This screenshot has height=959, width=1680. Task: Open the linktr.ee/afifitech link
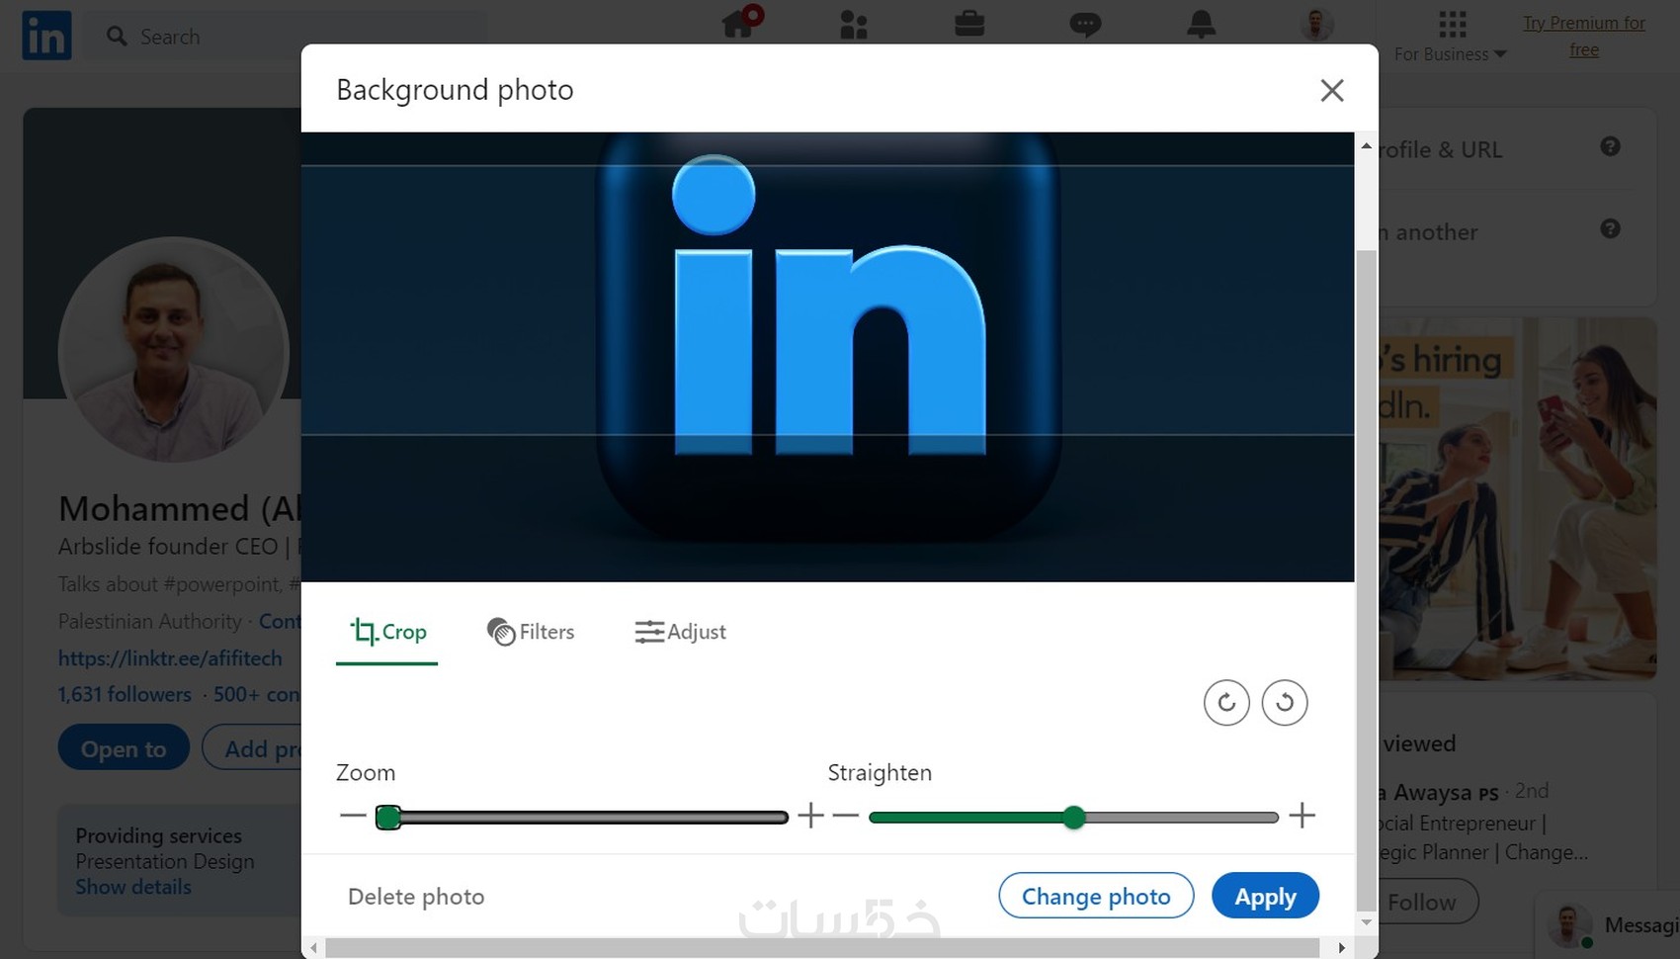[170, 658]
